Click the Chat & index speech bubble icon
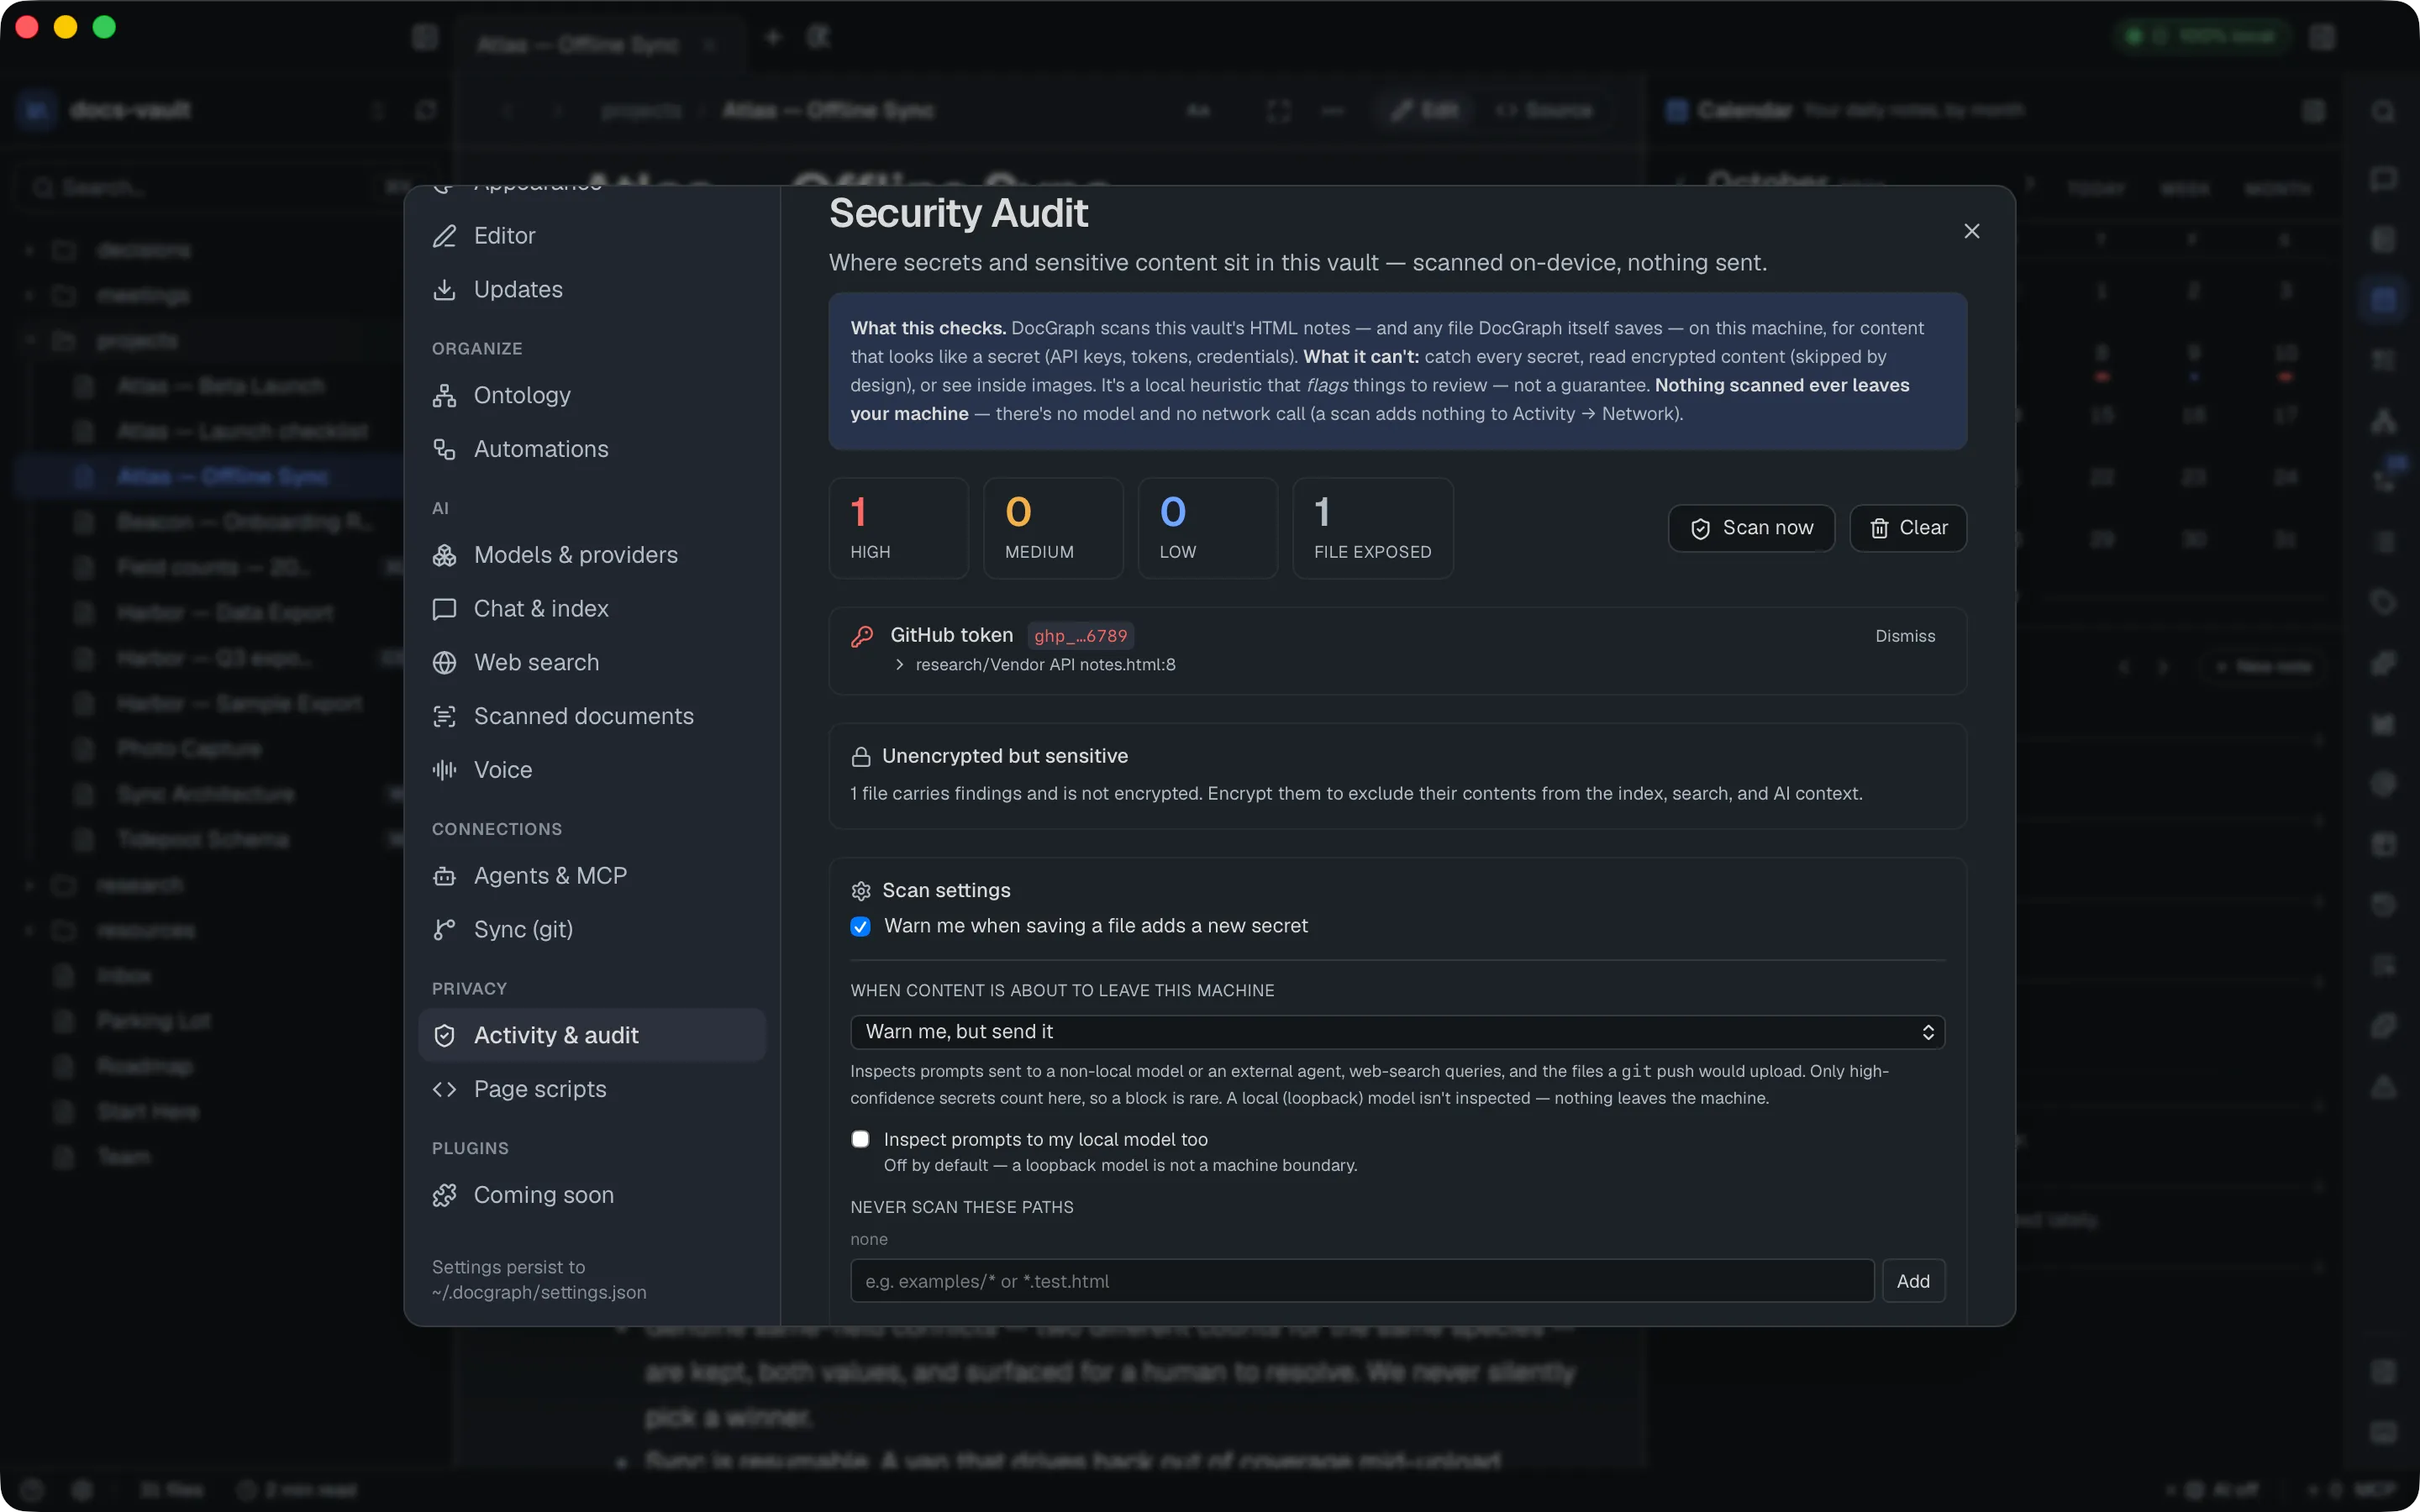 click(x=444, y=609)
